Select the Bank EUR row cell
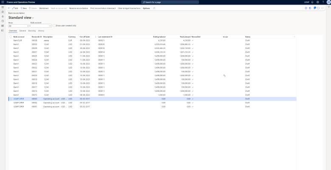Viewport: 331px width, 170px height. pyautogui.click(x=17, y=40)
